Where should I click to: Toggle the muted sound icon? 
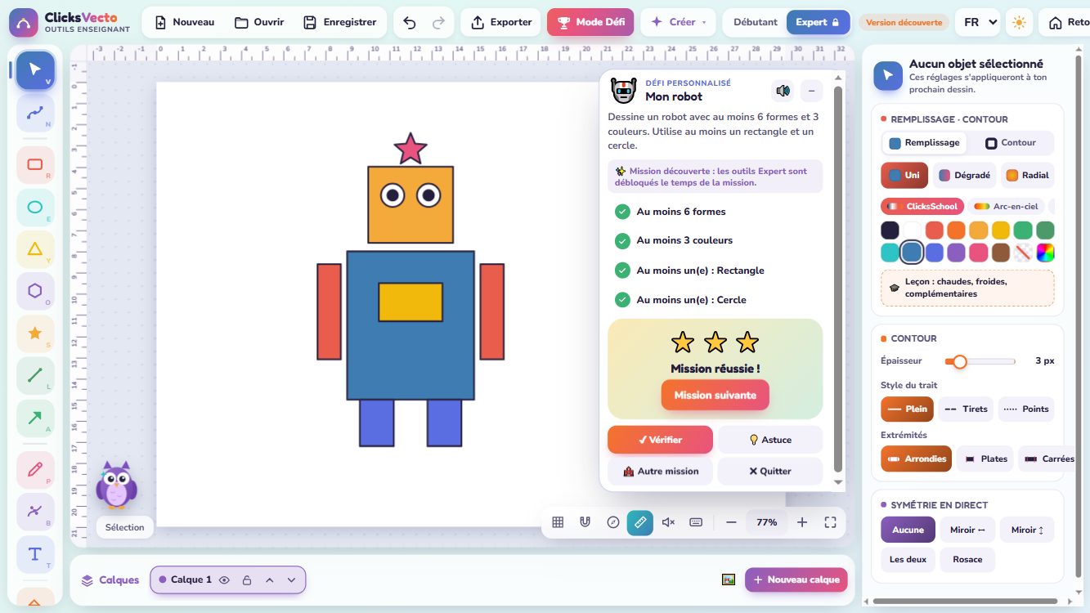668,522
